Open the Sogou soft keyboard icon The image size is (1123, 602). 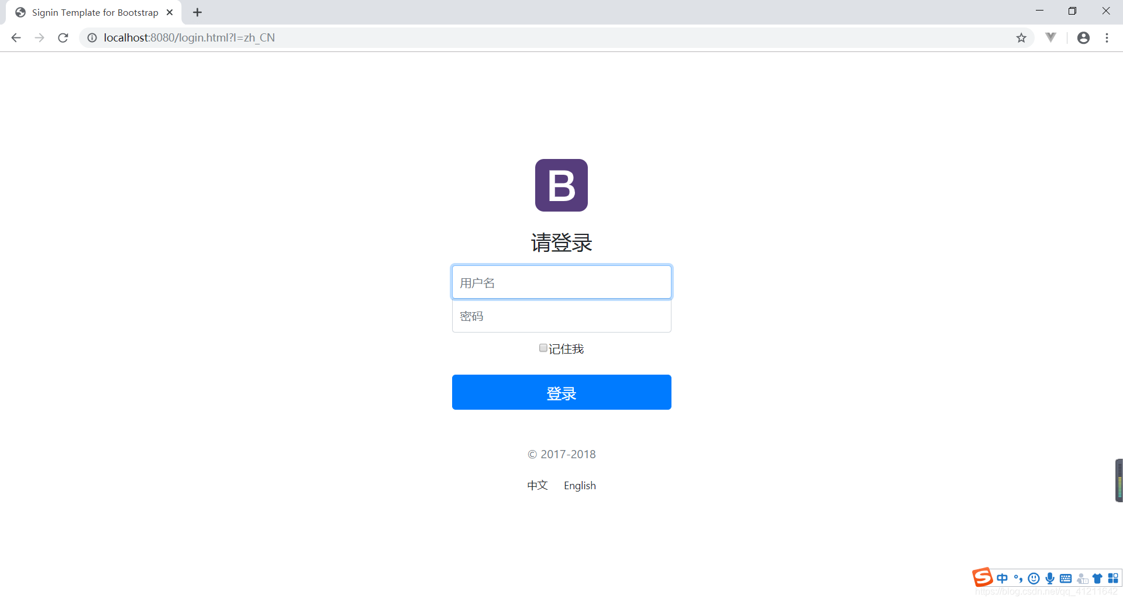(1066, 579)
